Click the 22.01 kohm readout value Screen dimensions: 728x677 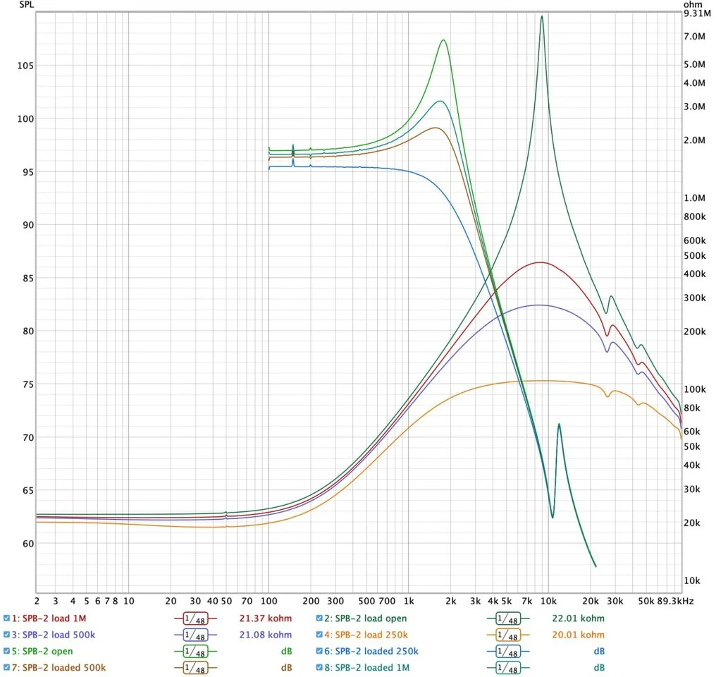tap(578, 618)
